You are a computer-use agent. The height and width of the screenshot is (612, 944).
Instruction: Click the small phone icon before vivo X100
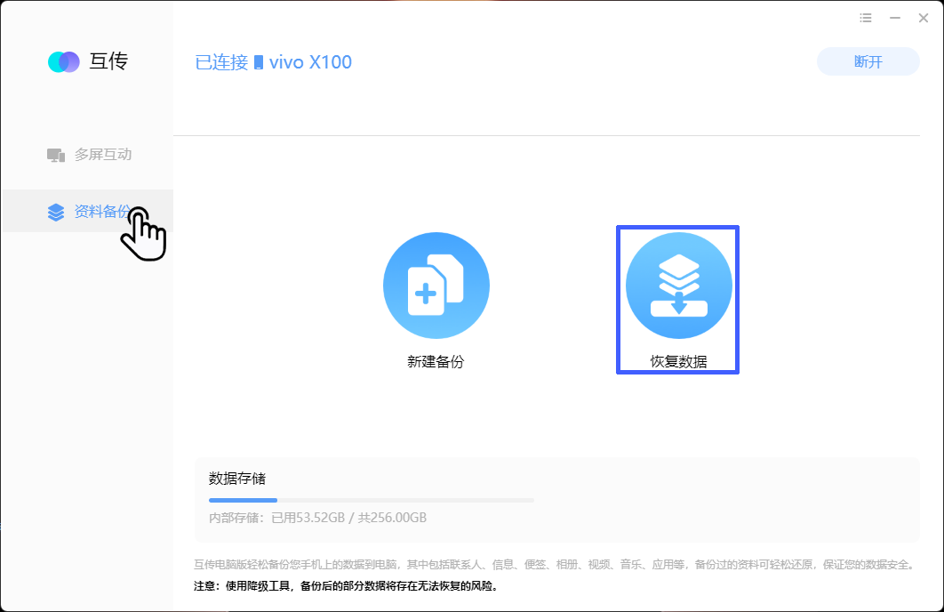[259, 62]
